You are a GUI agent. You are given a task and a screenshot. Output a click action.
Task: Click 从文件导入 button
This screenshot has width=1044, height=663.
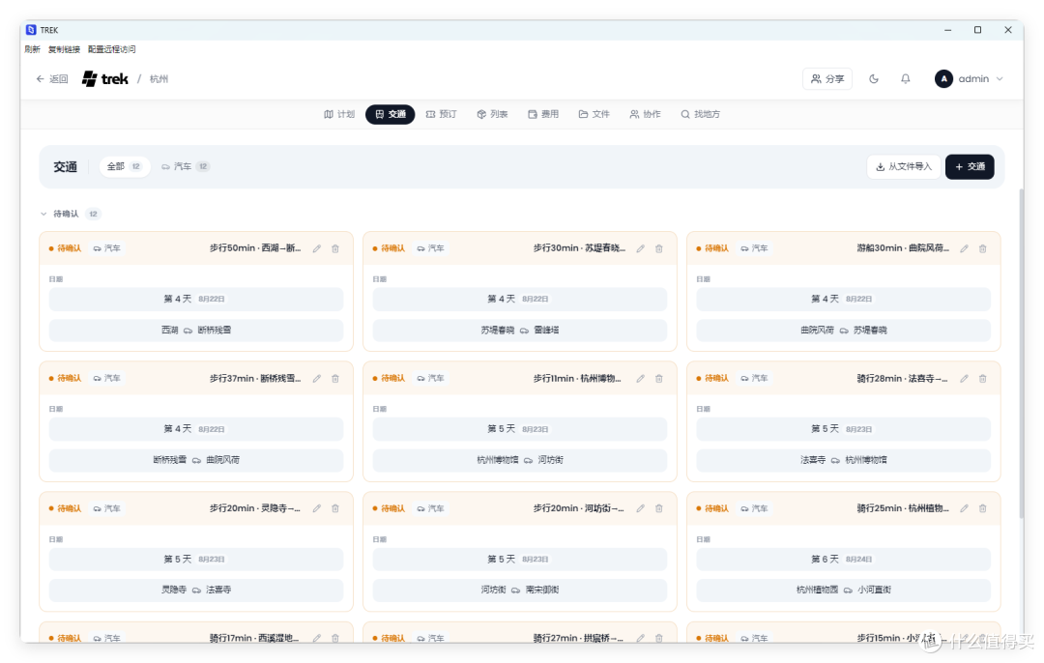tap(904, 166)
